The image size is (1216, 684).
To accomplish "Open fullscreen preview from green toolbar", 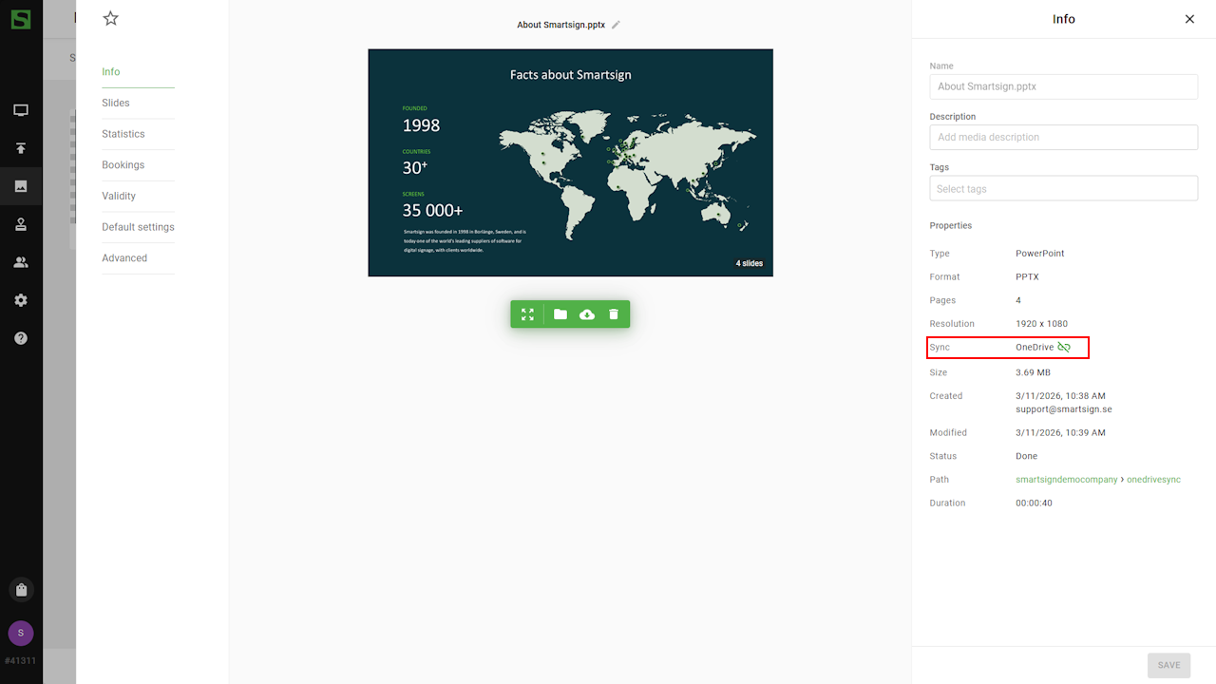I will coord(527,314).
